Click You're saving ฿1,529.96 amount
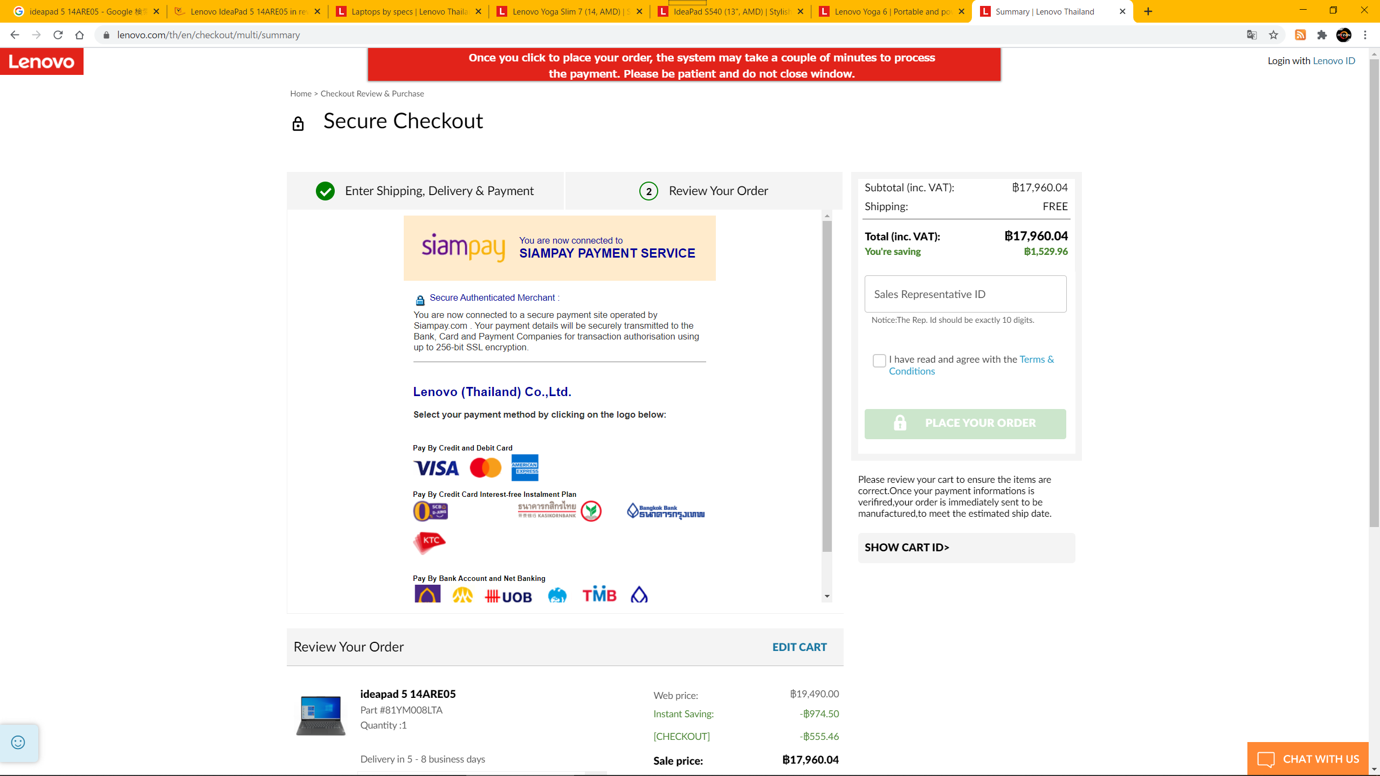 [1046, 252]
